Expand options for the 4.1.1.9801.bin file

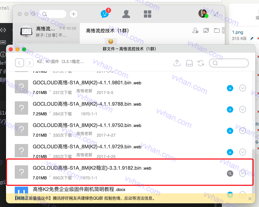pyautogui.click(x=243, y=88)
